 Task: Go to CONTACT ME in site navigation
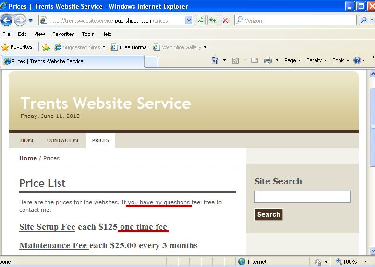(63, 140)
